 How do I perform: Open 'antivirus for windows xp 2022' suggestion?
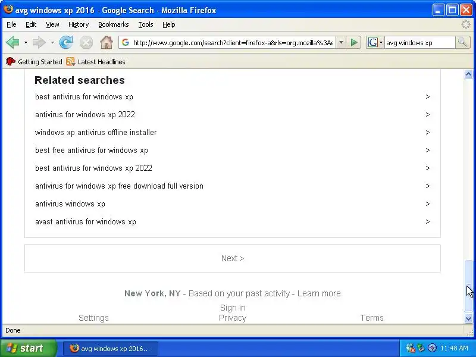click(x=85, y=114)
